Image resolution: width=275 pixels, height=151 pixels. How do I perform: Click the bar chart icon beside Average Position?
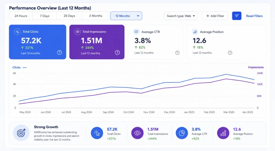pyautogui.click(x=195, y=32)
